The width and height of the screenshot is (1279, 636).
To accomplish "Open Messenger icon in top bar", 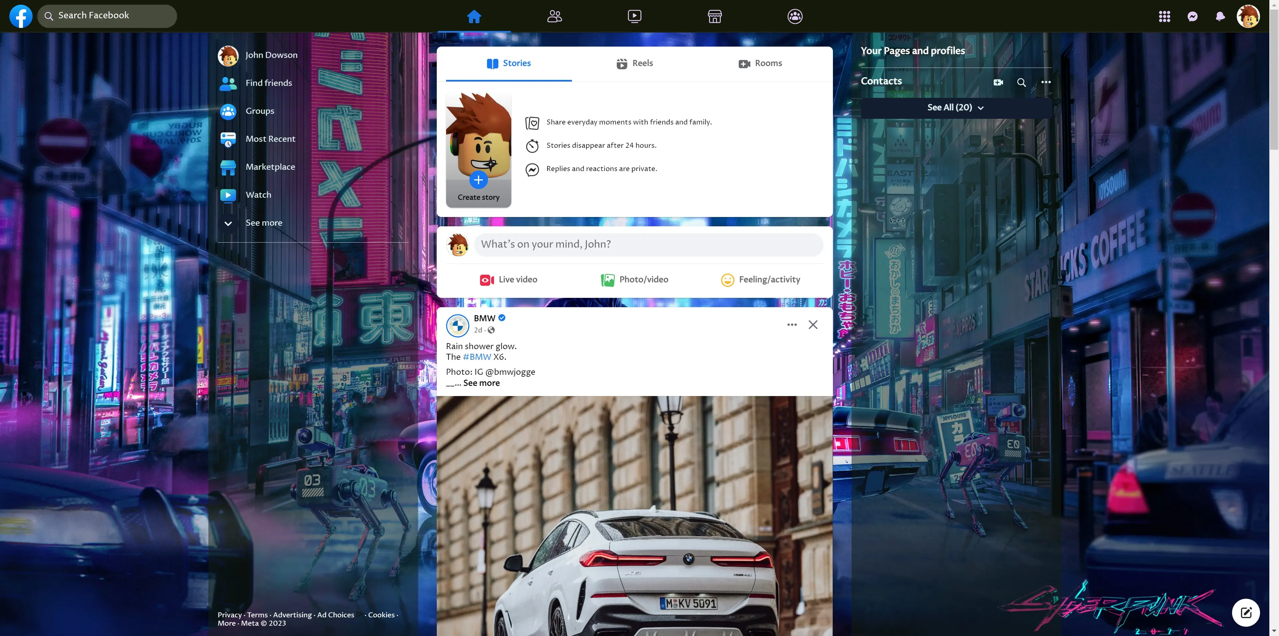I will [1192, 16].
